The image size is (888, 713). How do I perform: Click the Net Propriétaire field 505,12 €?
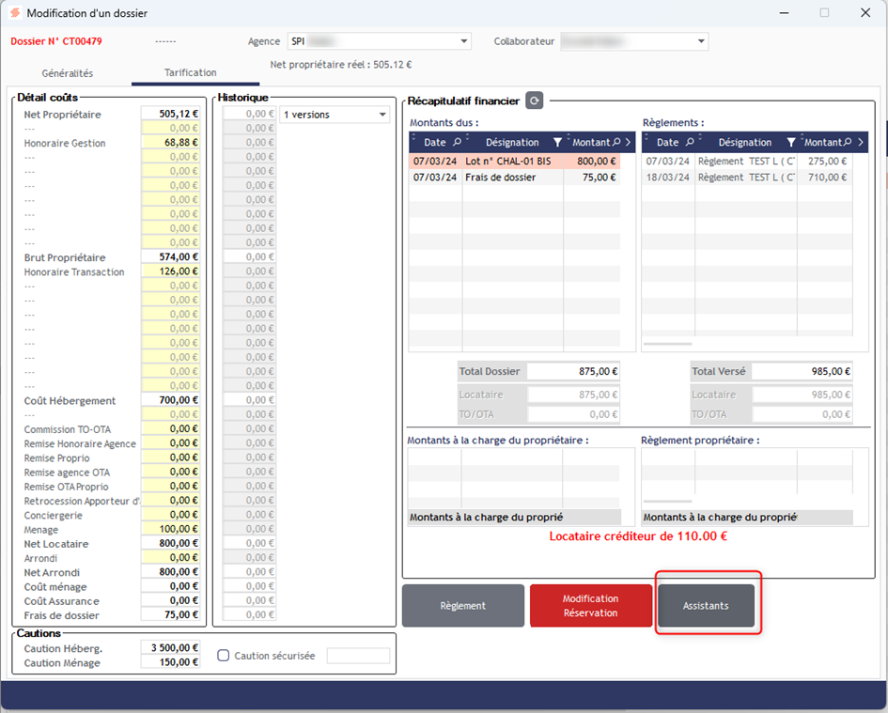tap(170, 114)
